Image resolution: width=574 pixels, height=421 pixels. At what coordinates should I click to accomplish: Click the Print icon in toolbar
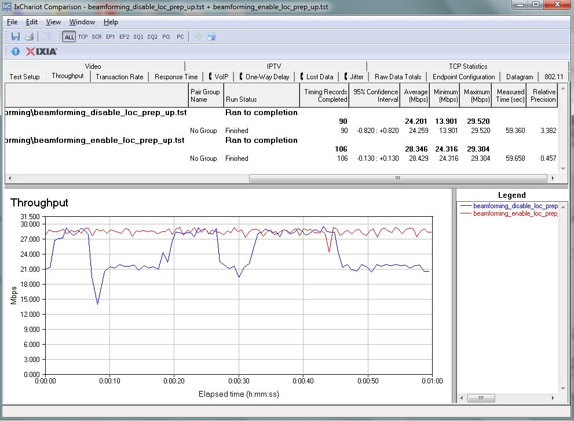pyautogui.click(x=30, y=36)
